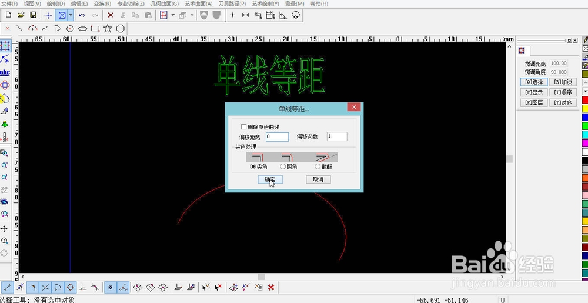Open the 文件(F) menu
Screen dimensions: 588x303
click(9, 4)
